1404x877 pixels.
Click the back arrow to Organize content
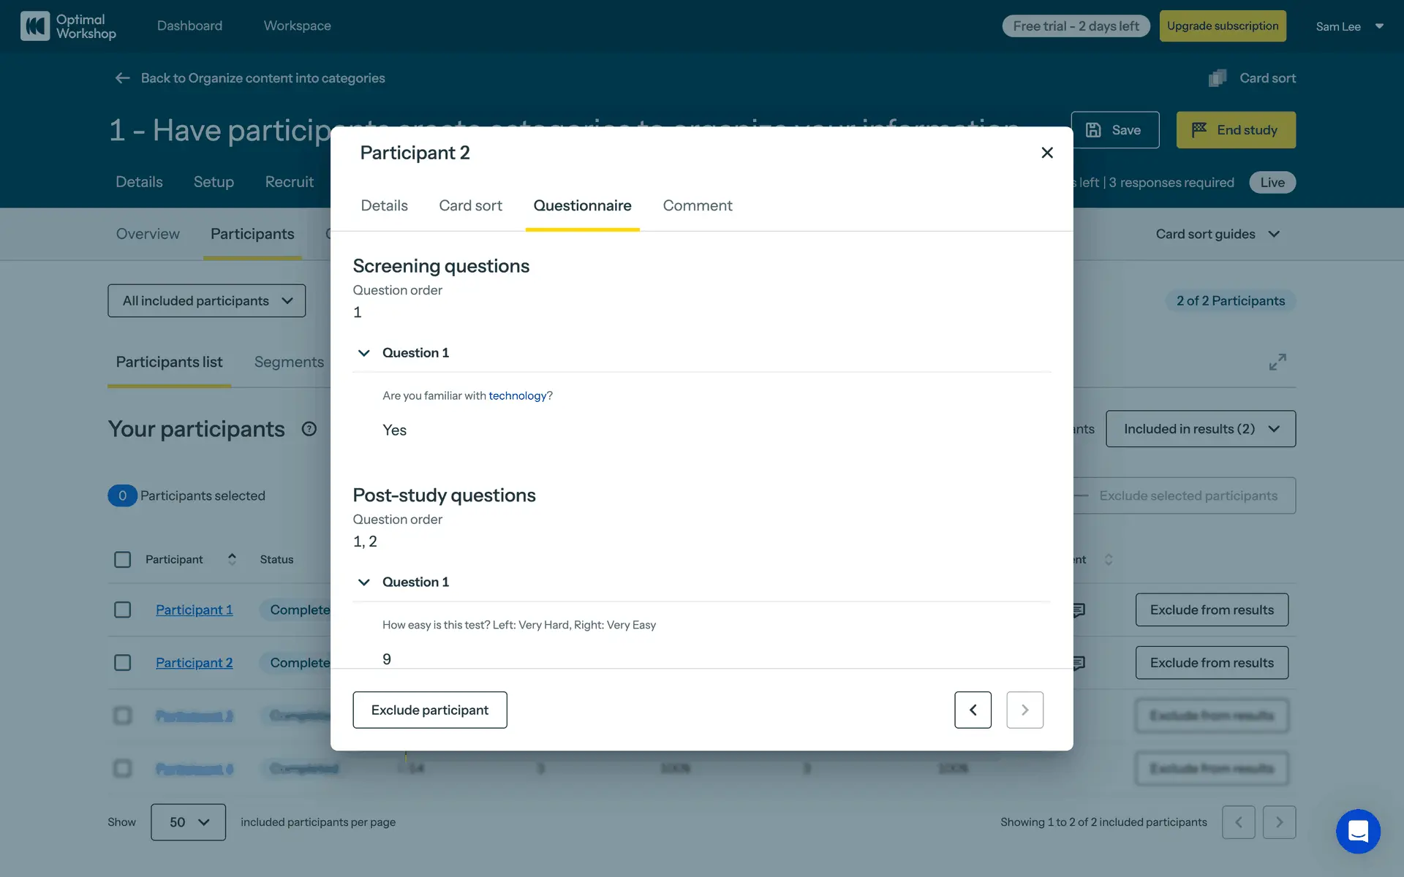[x=122, y=78]
